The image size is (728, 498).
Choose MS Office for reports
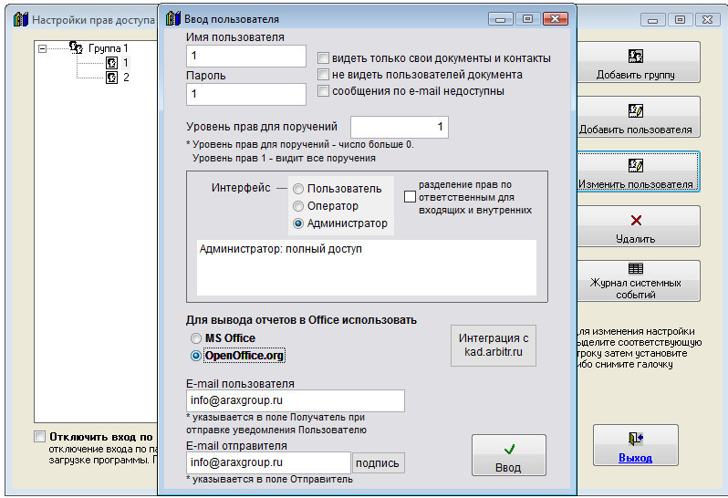pyautogui.click(x=196, y=338)
